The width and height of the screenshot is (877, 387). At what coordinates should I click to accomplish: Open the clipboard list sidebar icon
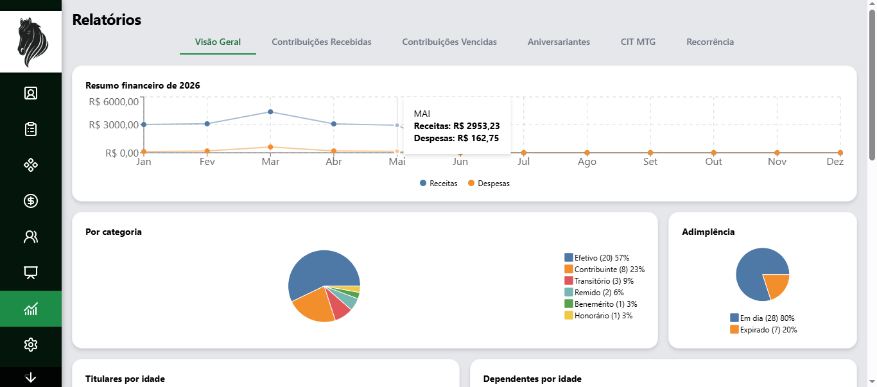[x=31, y=129]
